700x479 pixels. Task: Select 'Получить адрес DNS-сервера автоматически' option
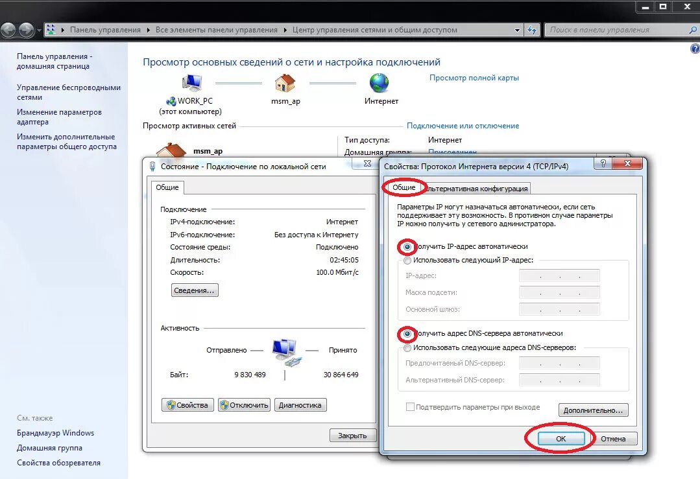pos(407,334)
